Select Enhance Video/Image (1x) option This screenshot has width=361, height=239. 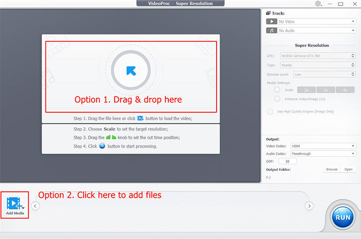[x=277, y=99]
